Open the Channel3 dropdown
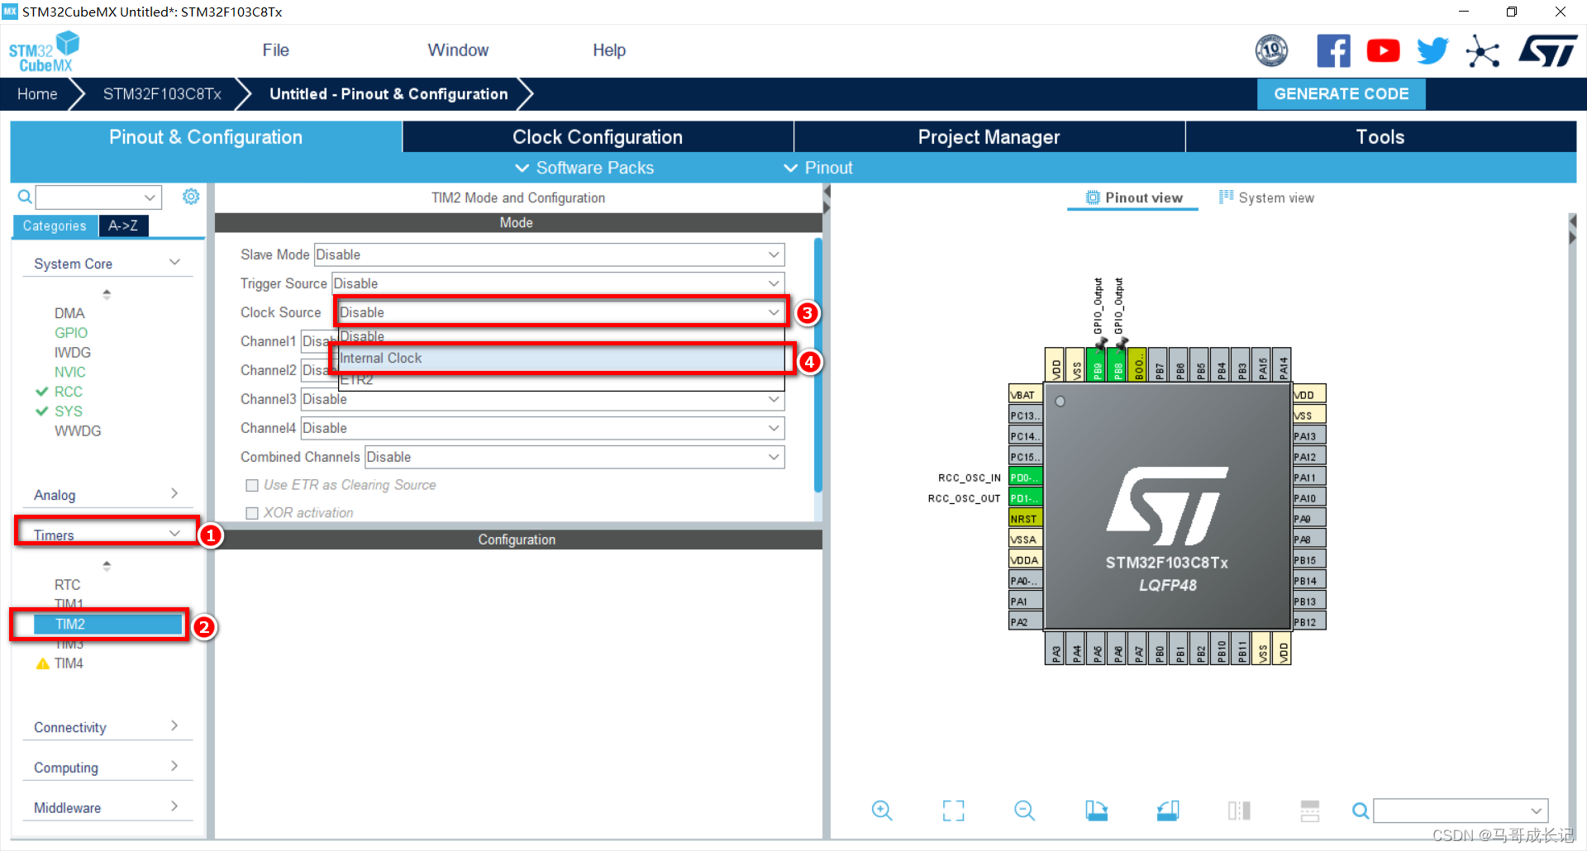 542,399
